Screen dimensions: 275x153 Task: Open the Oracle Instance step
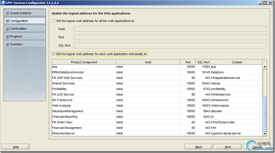(x=25, y=13)
